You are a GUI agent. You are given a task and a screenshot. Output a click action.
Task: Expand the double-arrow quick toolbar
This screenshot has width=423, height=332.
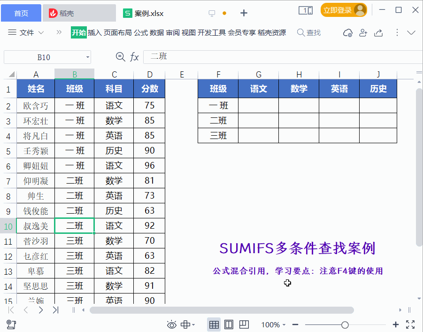click(x=59, y=32)
